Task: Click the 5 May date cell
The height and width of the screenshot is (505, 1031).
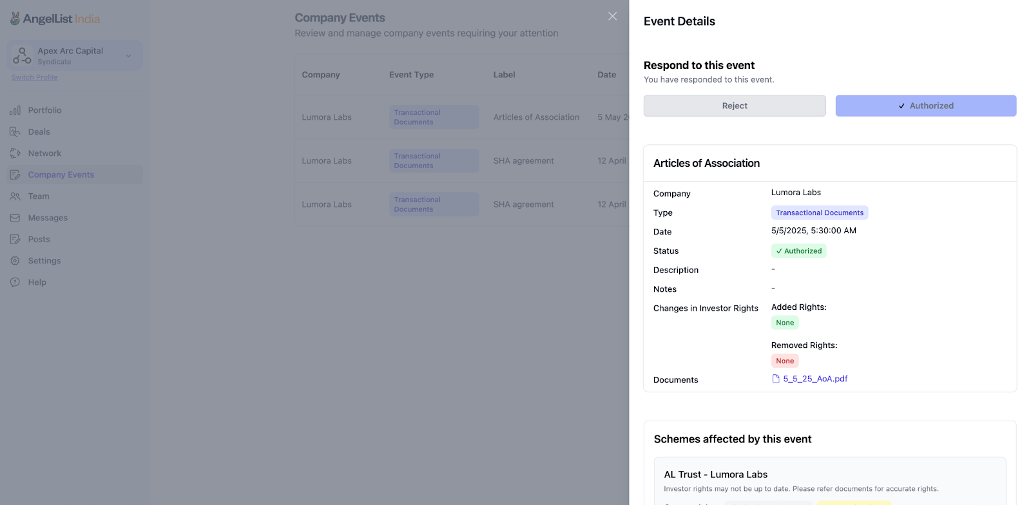Action: 613,117
